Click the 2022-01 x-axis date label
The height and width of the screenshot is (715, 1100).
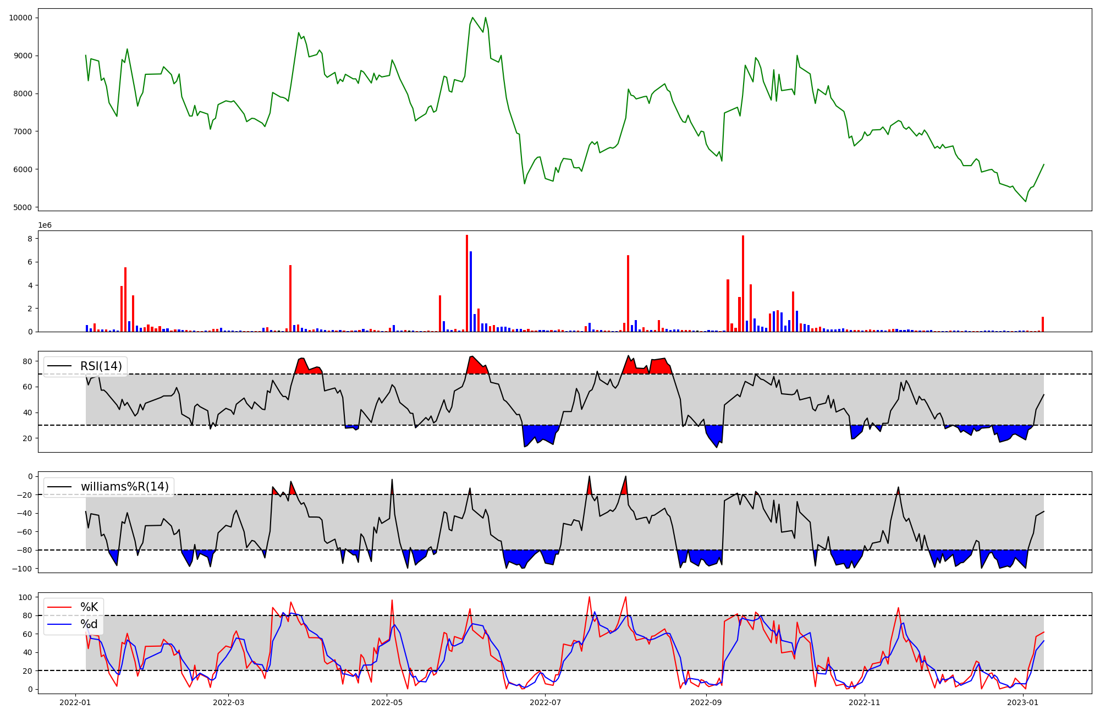(75, 702)
